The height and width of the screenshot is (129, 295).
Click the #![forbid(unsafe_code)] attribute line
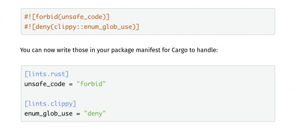click(67, 17)
